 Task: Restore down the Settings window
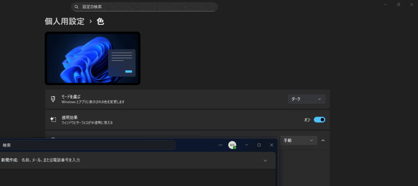(398, 4)
